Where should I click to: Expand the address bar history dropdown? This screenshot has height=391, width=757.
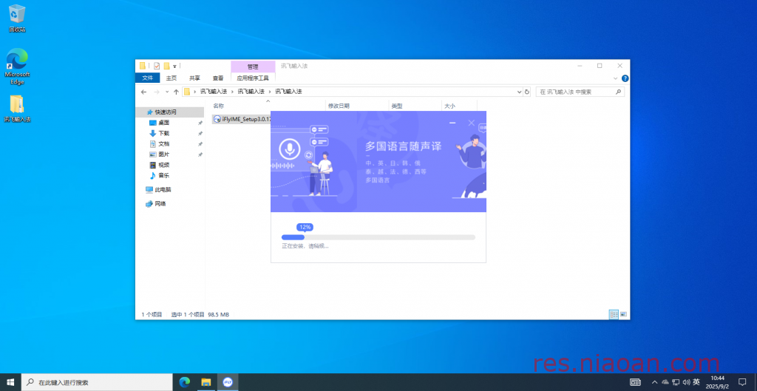pos(520,92)
